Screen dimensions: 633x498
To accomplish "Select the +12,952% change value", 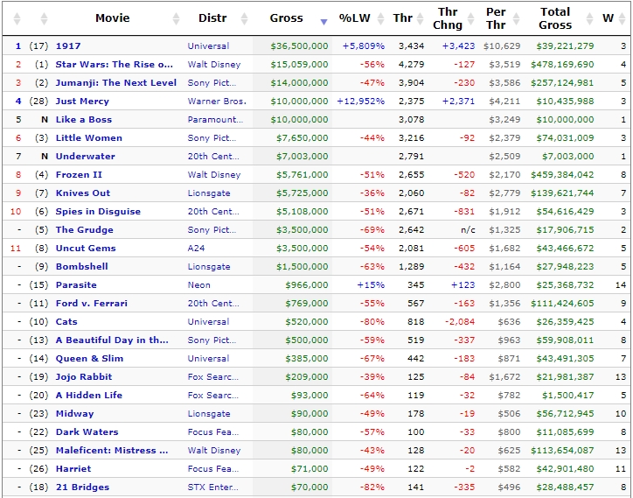I will pyautogui.click(x=360, y=101).
